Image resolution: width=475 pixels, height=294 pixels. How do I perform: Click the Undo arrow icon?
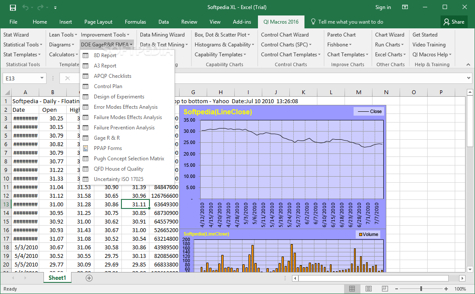[x=25, y=7]
